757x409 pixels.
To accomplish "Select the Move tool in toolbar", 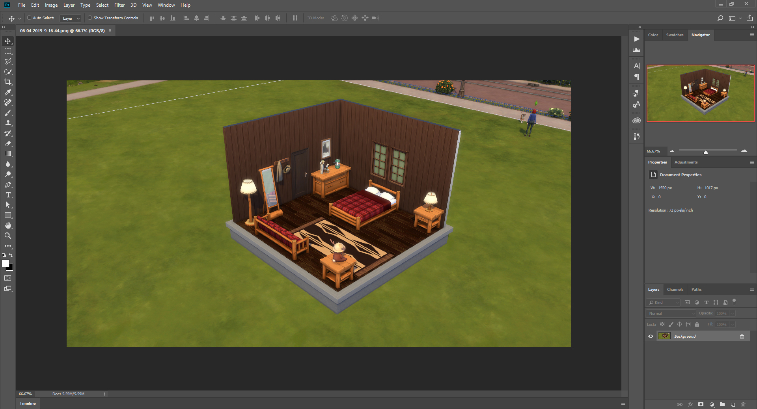I will [8, 41].
